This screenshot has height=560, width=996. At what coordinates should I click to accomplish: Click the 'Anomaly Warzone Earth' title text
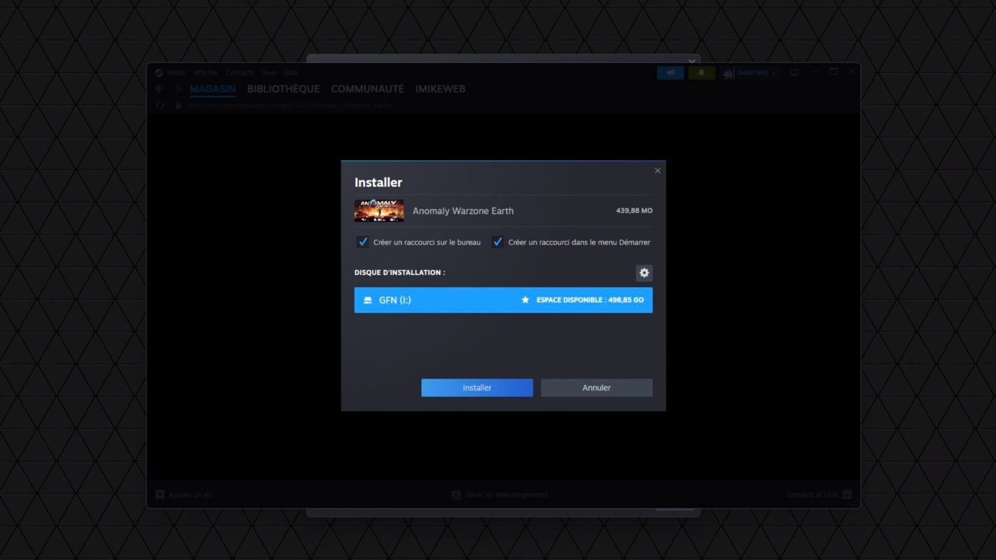point(463,211)
